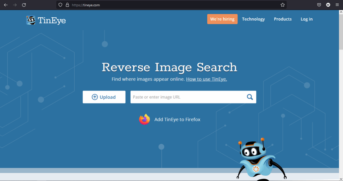Click the TinEye wordmark text
This screenshot has height=181, width=343.
coord(52,20)
